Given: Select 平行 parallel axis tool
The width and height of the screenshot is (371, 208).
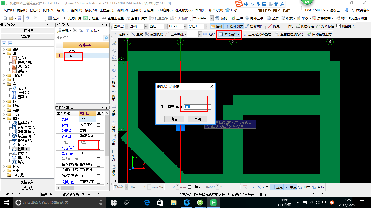Looking at the screenshot, I should pos(288,26).
